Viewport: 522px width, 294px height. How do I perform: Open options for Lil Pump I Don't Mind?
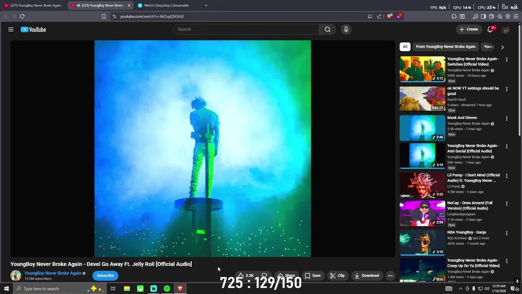(507, 176)
